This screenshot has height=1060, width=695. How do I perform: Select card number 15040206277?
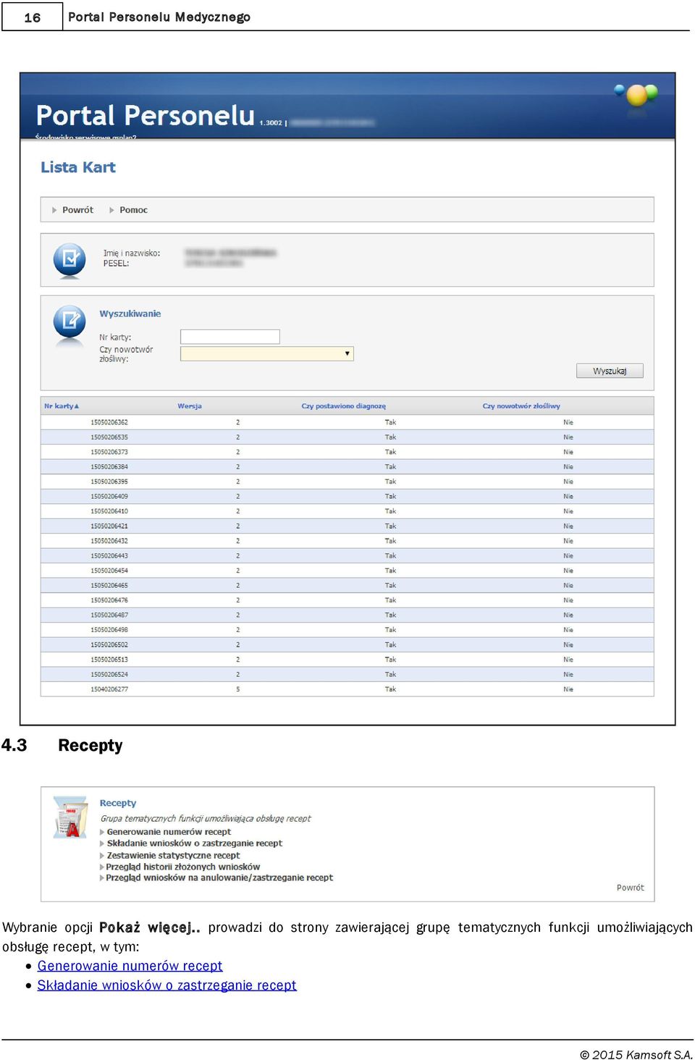[x=109, y=689]
